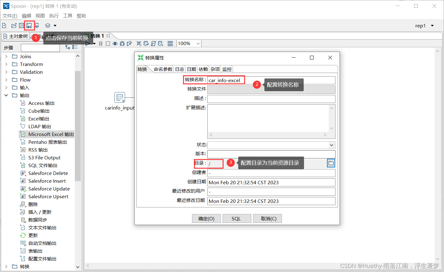Click the 转换名称 input field
The width and height of the screenshot is (444, 272).
point(271,80)
